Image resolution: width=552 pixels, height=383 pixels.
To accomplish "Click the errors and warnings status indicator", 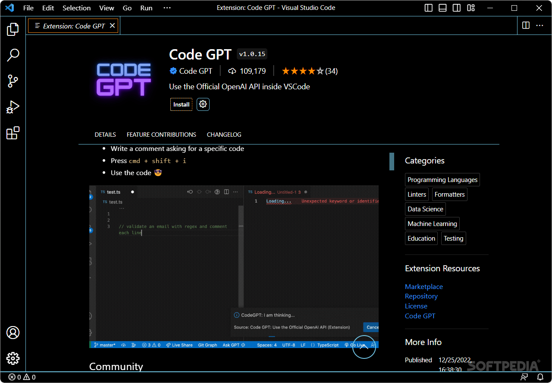I will (x=22, y=377).
